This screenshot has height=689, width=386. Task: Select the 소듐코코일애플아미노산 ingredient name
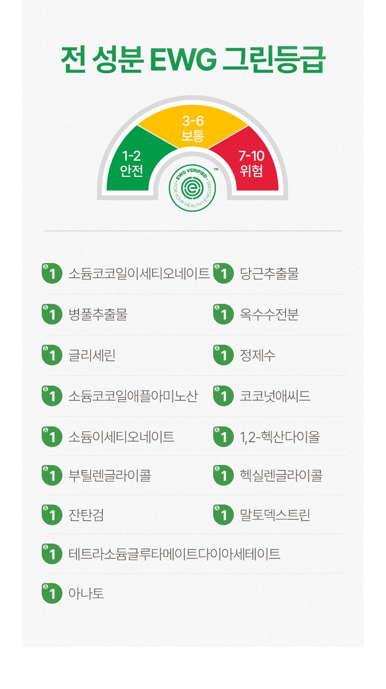tap(133, 396)
